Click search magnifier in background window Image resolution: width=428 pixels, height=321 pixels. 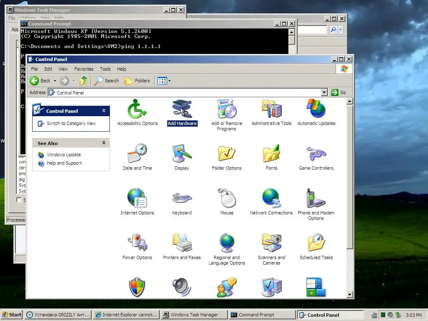(333, 30)
